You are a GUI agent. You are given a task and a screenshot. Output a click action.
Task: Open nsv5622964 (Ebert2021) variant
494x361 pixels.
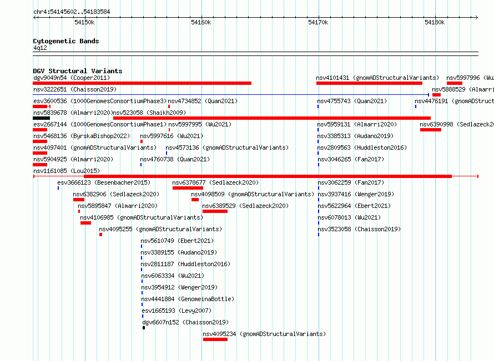click(x=354, y=206)
